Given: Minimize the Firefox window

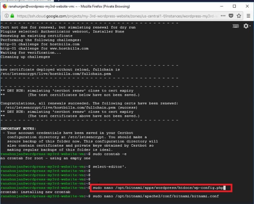Looking at the screenshot, I should (222, 6).
